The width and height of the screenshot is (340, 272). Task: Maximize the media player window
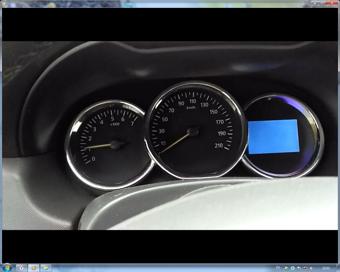point(322,3)
